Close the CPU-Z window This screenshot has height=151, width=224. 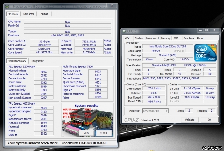(215, 30)
